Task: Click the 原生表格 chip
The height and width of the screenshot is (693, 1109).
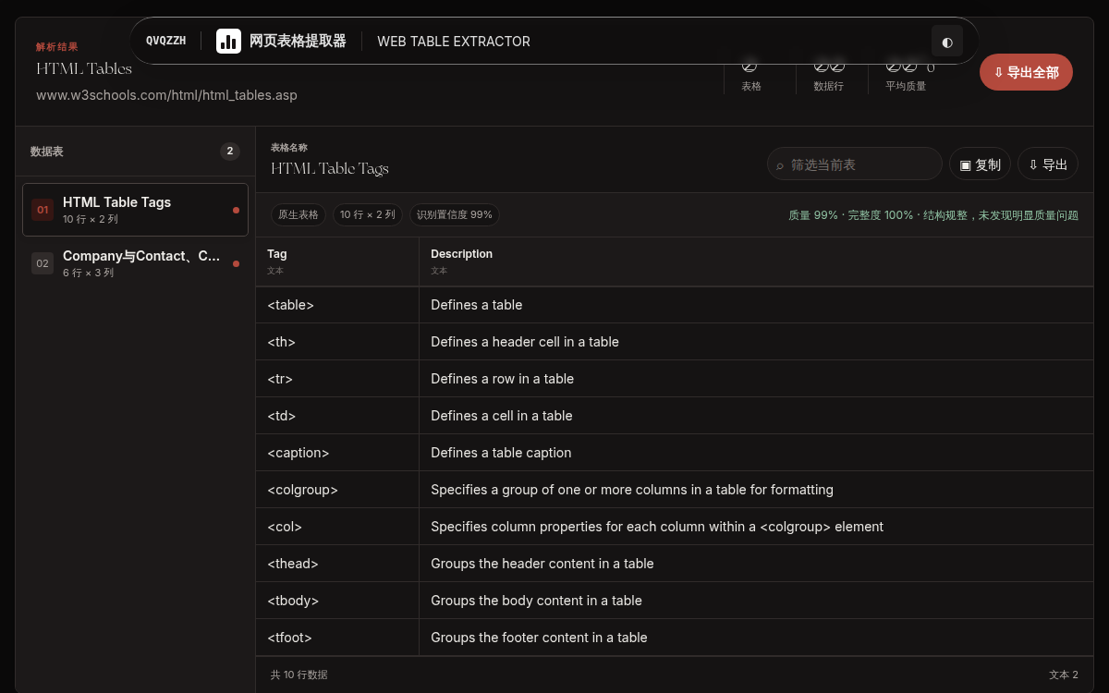Action: 299,214
